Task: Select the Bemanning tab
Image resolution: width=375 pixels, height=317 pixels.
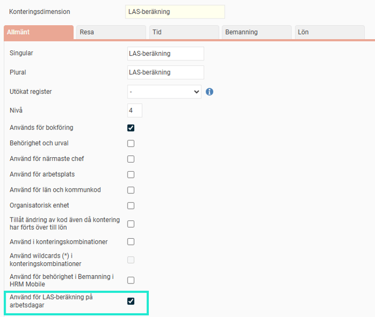Action: click(256, 32)
